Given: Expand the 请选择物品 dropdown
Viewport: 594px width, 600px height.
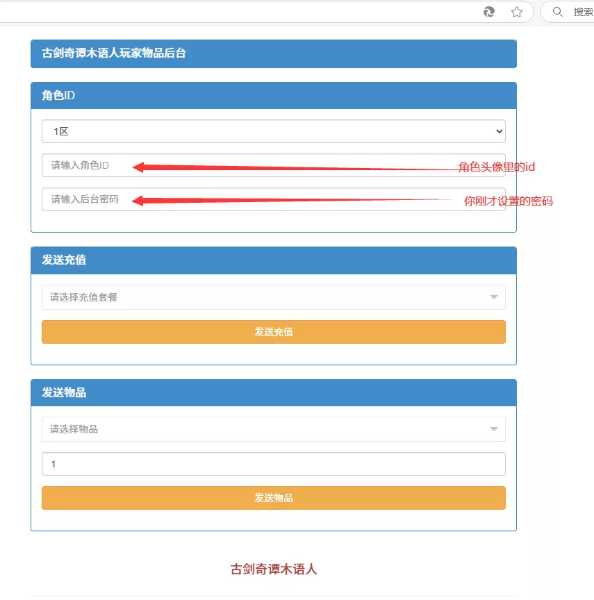Looking at the screenshot, I should click(x=274, y=429).
